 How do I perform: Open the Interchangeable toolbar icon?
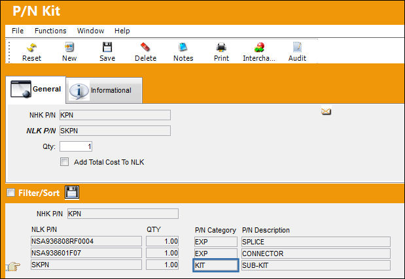coord(259,48)
